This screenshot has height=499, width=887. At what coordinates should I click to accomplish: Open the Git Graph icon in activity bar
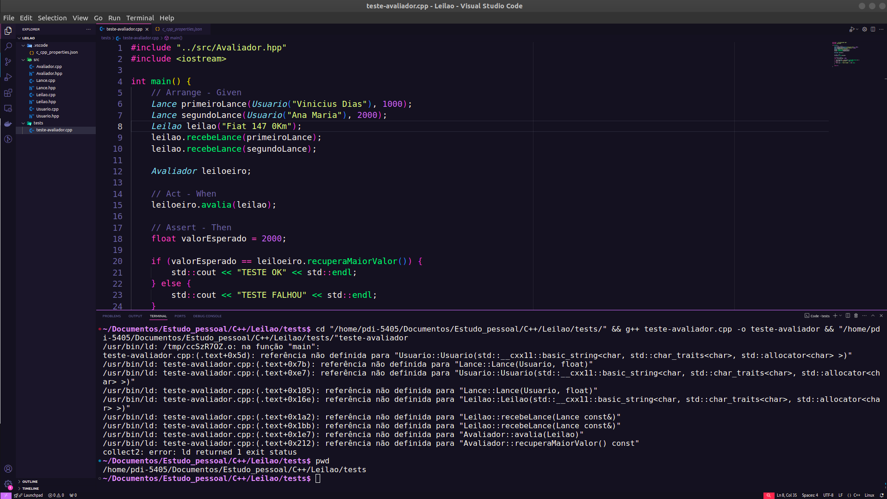[8, 139]
